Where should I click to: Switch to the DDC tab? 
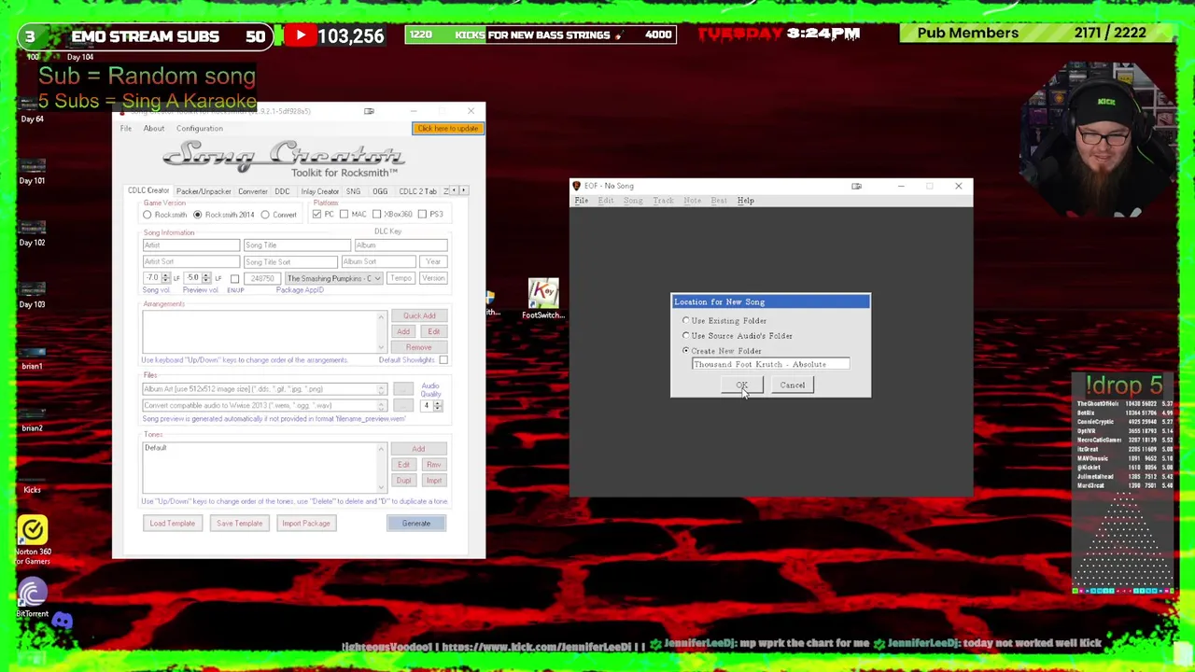(x=282, y=191)
